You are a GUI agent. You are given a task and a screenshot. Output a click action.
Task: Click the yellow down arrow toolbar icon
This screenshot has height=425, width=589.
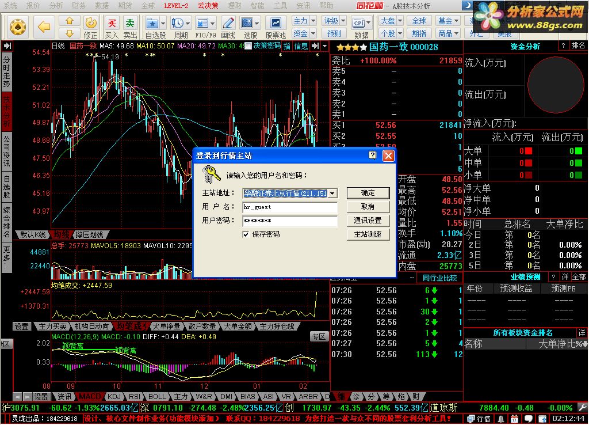point(70,33)
